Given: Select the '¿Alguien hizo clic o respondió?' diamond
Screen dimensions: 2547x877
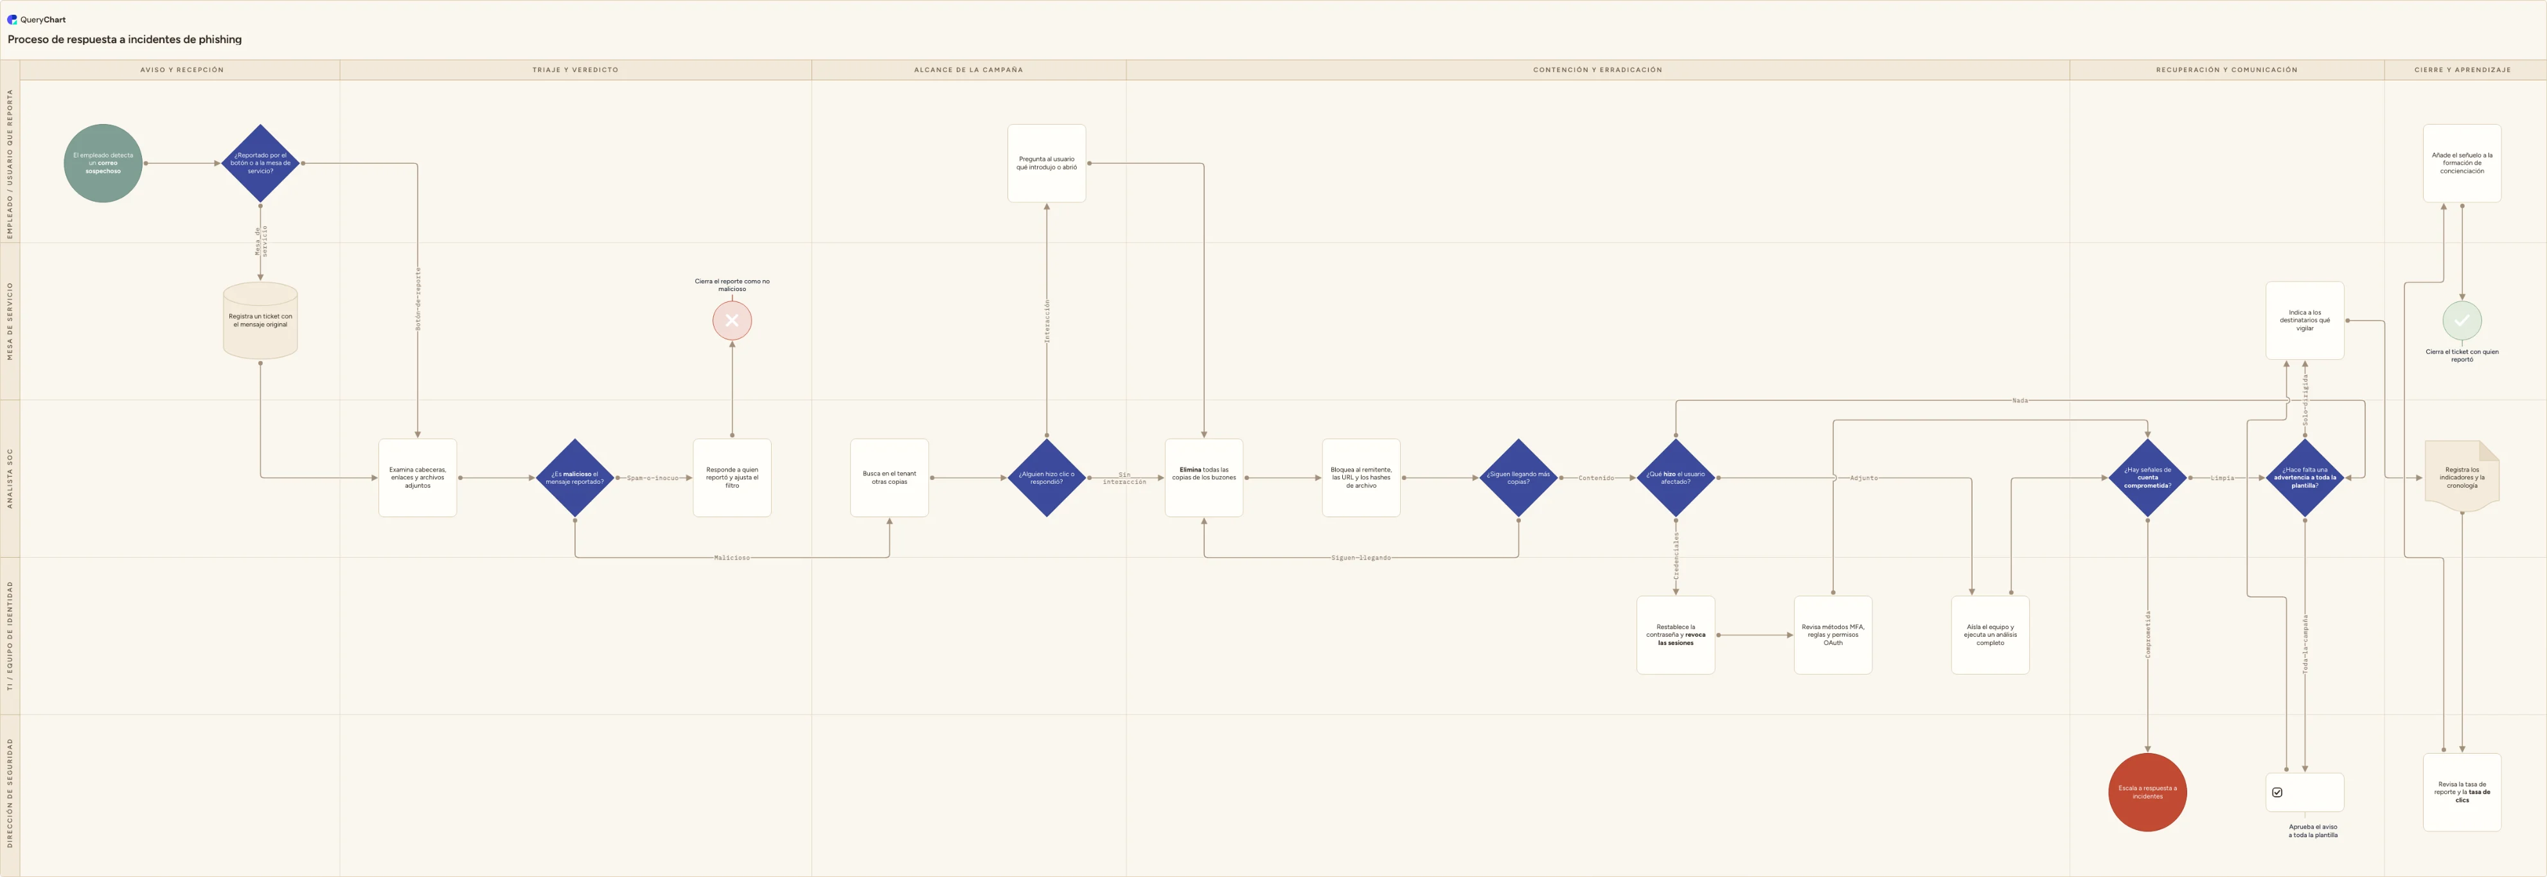Looking at the screenshot, I should point(1046,477).
